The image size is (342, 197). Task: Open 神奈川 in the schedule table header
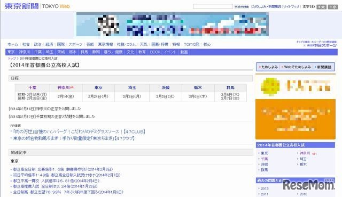[x=64, y=87]
